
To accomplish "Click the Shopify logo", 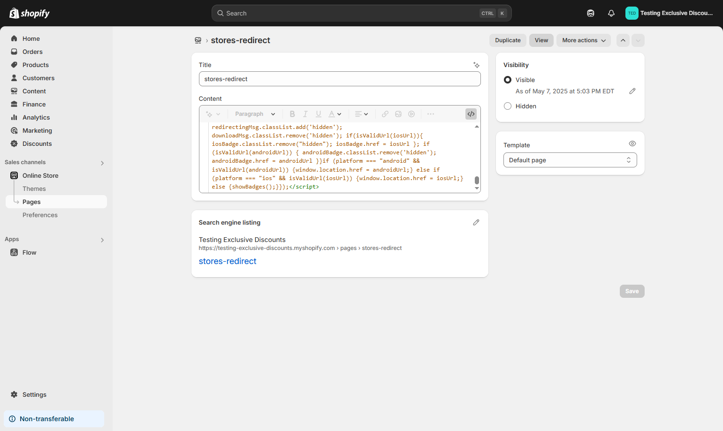I will [30, 13].
